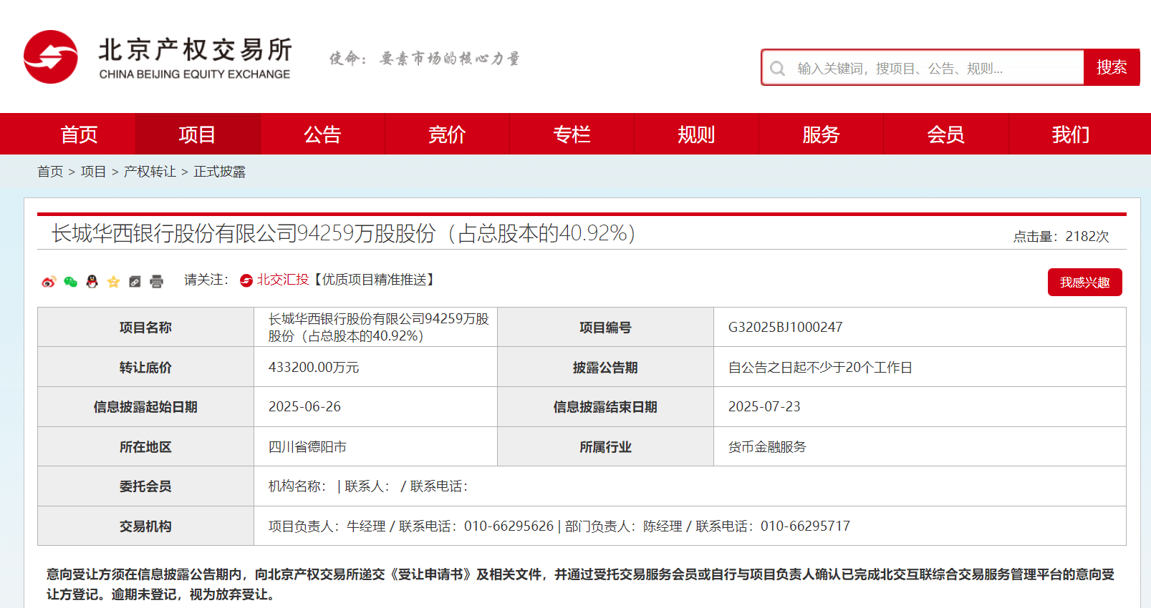Screen dimensions: 1151x608
Task: Click the page heading 长城华西银行股份有限公司94259万股股份
Action: [343, 233]
